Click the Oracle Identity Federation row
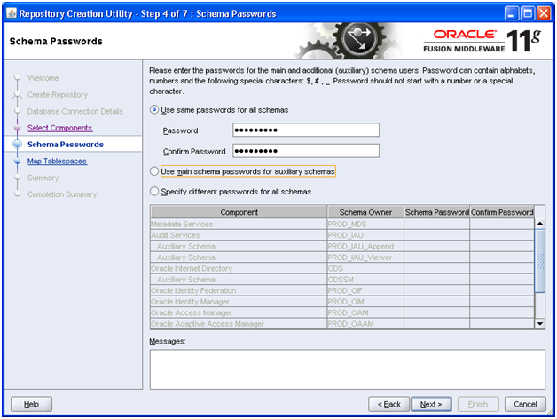This screenshot has width=557, height=419. (x=342, y=290)
